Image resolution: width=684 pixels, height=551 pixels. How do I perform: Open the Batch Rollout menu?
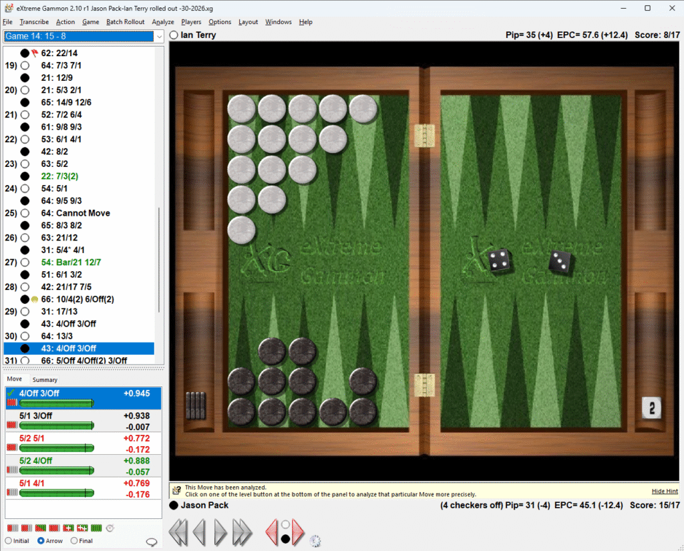pos(125,22)
